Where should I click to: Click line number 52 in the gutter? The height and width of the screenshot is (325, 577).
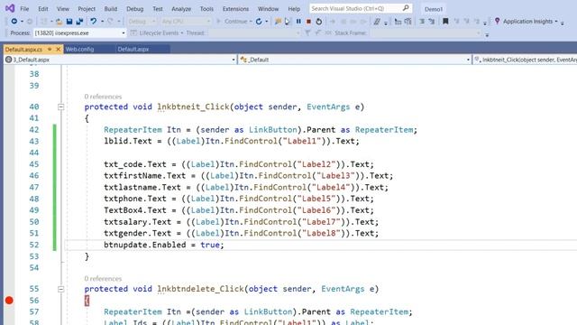pos(34,245)
